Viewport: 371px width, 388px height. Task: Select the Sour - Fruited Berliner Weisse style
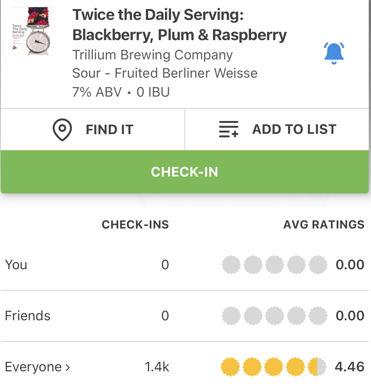(165, 73)
